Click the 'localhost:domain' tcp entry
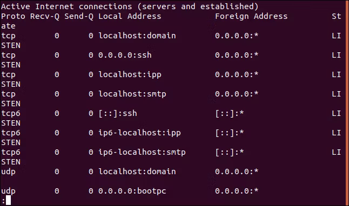 [137, 36]
